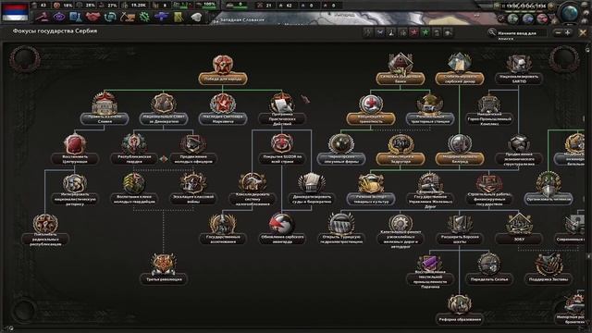Select the 'Продвижение молодых офицеров' focus
Image resolution: width=592 pixels, height=333 pixels.
(x=193, y=150)
